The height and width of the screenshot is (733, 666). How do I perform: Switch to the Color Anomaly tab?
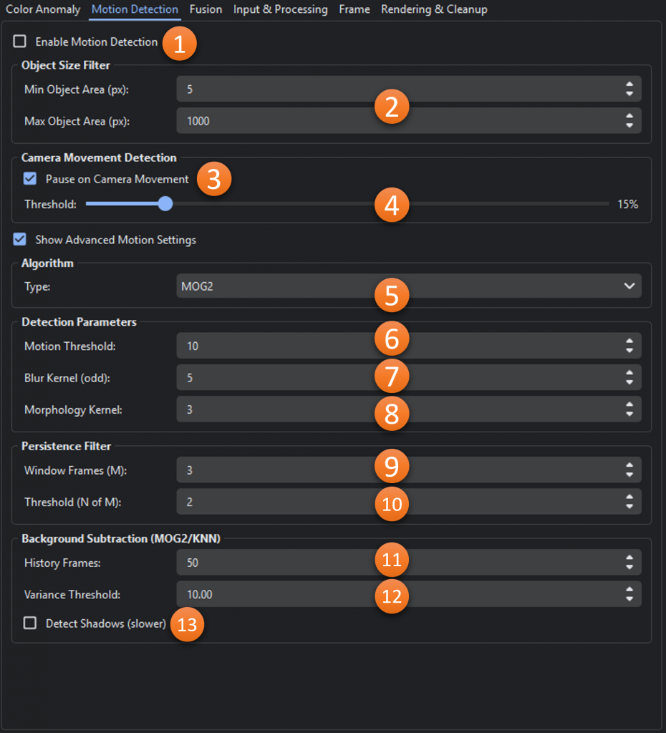(42, 9)
